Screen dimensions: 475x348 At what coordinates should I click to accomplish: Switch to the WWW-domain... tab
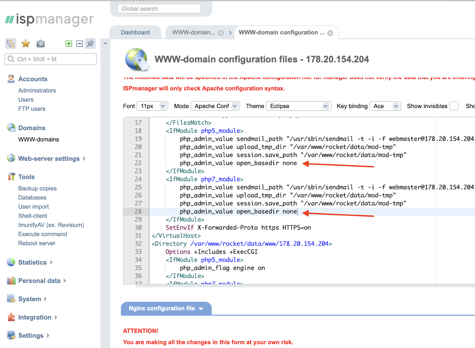194,32
